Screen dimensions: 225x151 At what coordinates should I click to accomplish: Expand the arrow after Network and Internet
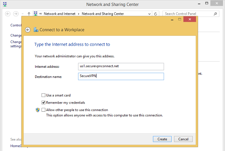(x=79, y=14)
